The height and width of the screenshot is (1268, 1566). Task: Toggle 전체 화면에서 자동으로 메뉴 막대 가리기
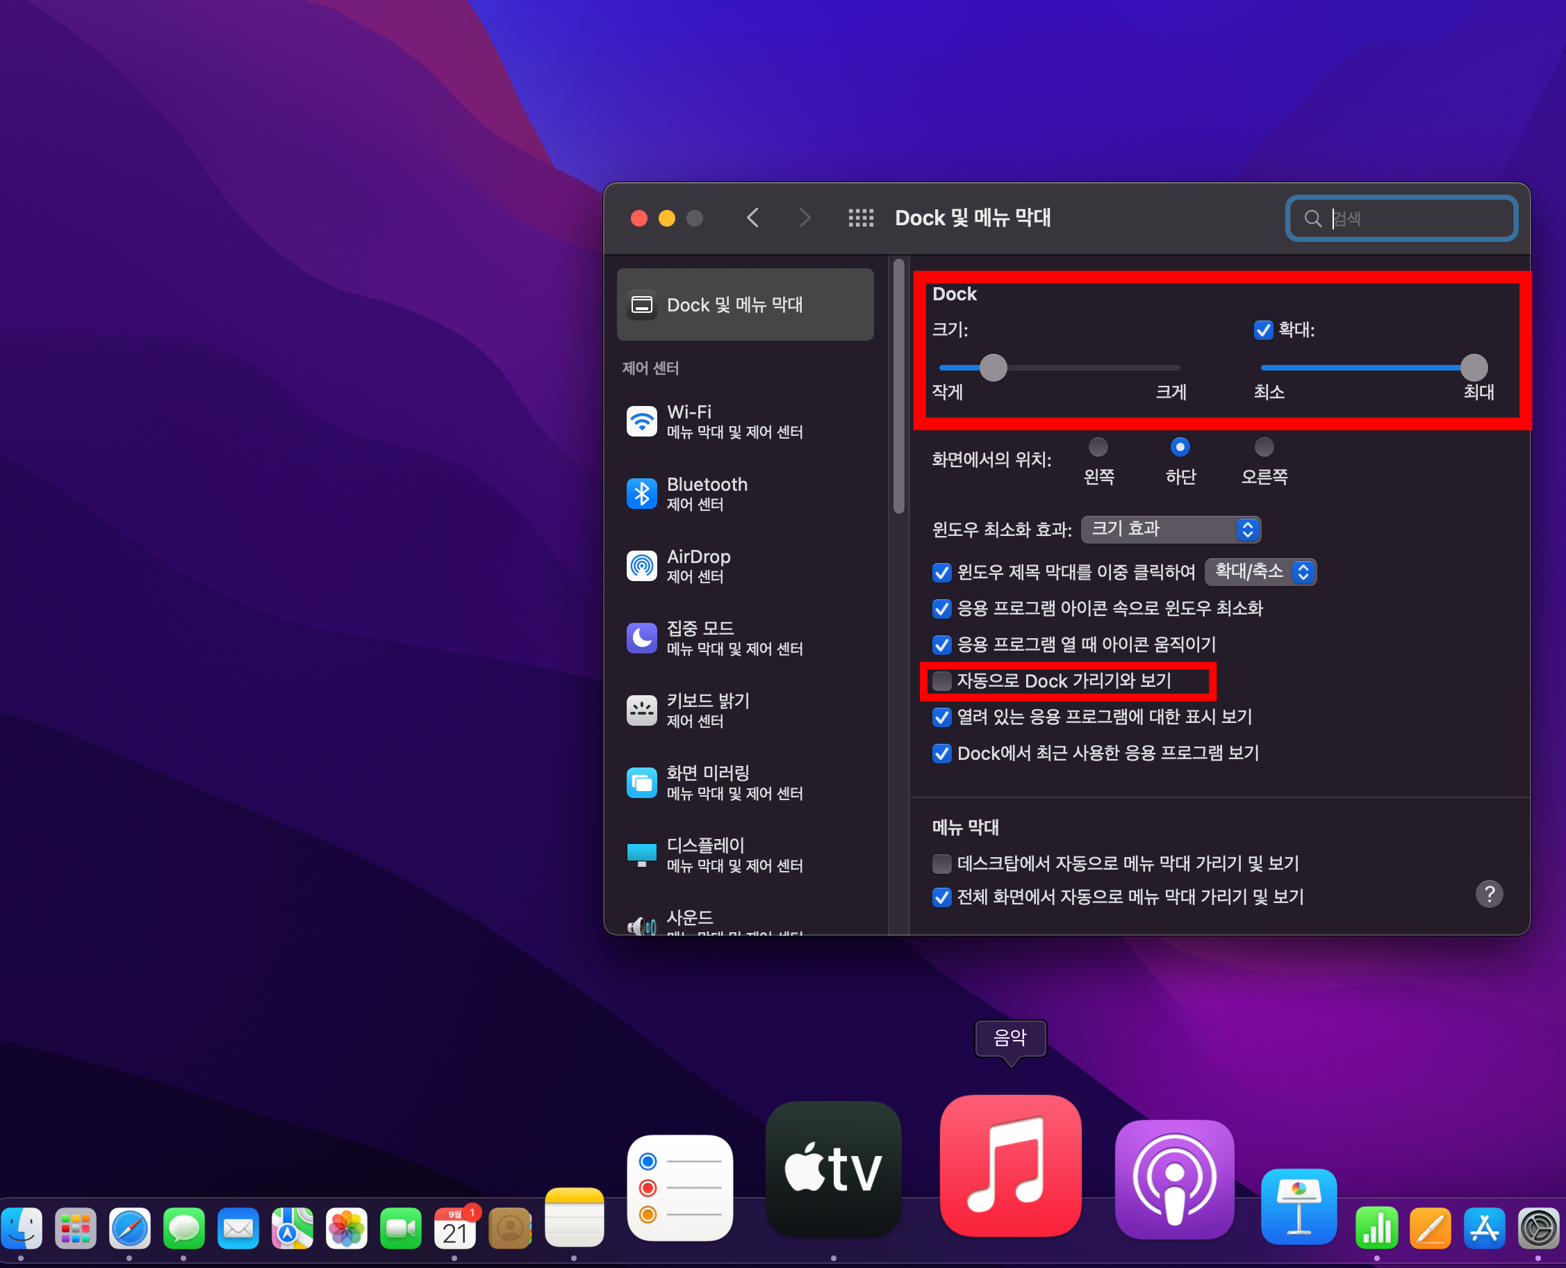(x=942, y=897)
